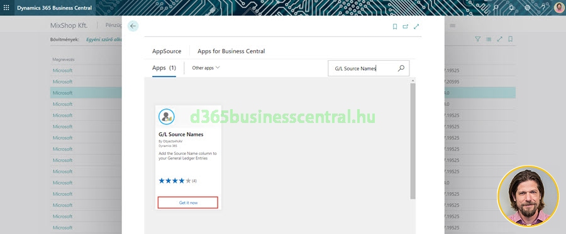The width and height of the screenshot is (566, 234).
Task: Click the Egyéni szűrő filter label
Action: [104, 40]
